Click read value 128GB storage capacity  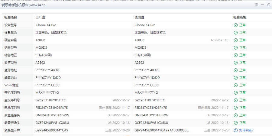tap(139, 40)
